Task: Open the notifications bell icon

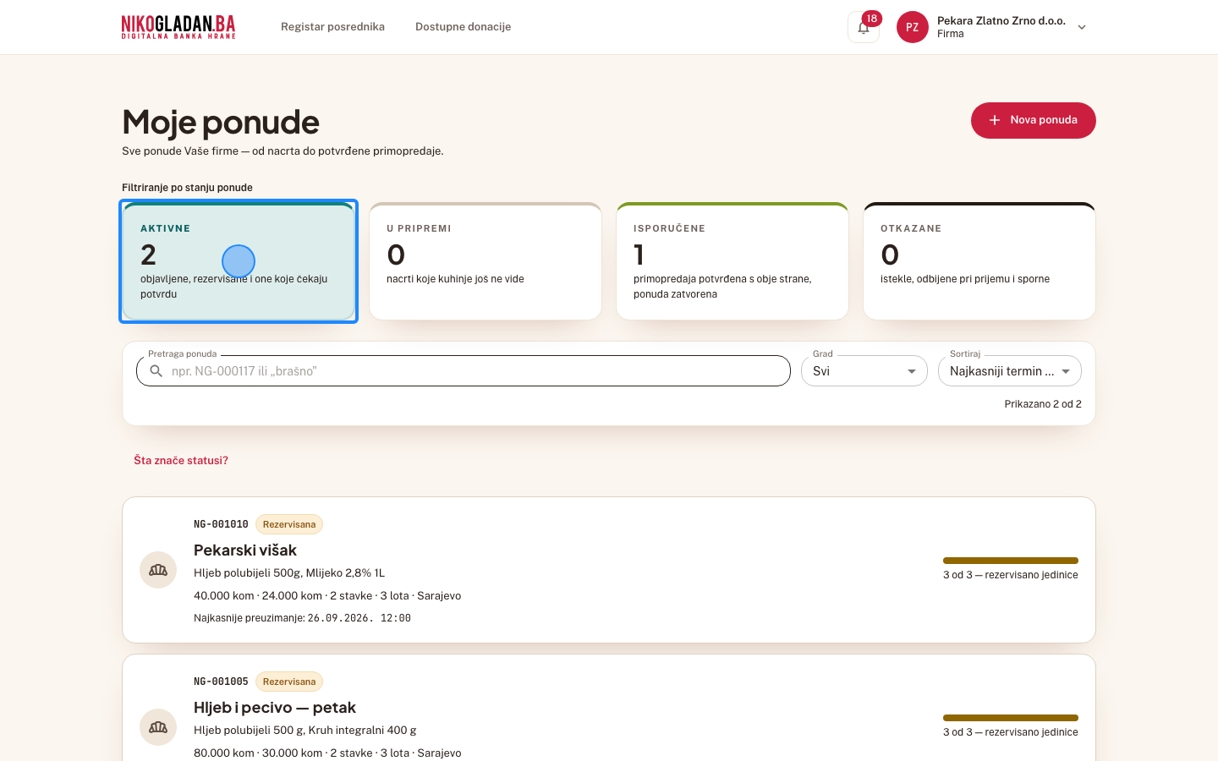Action: coord(864,27)
